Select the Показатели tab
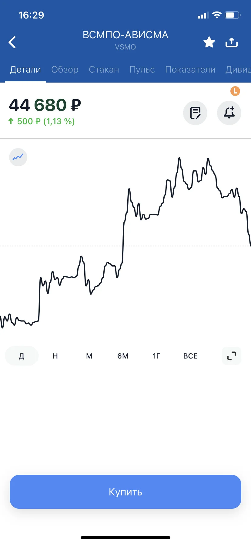251x544 pixels. click(x=190, y=70)
